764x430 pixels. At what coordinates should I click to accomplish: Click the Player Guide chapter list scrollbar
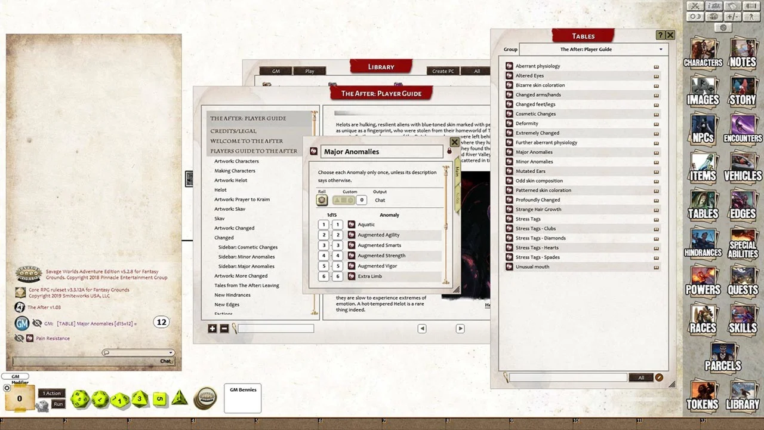click(x=315, y=212)
